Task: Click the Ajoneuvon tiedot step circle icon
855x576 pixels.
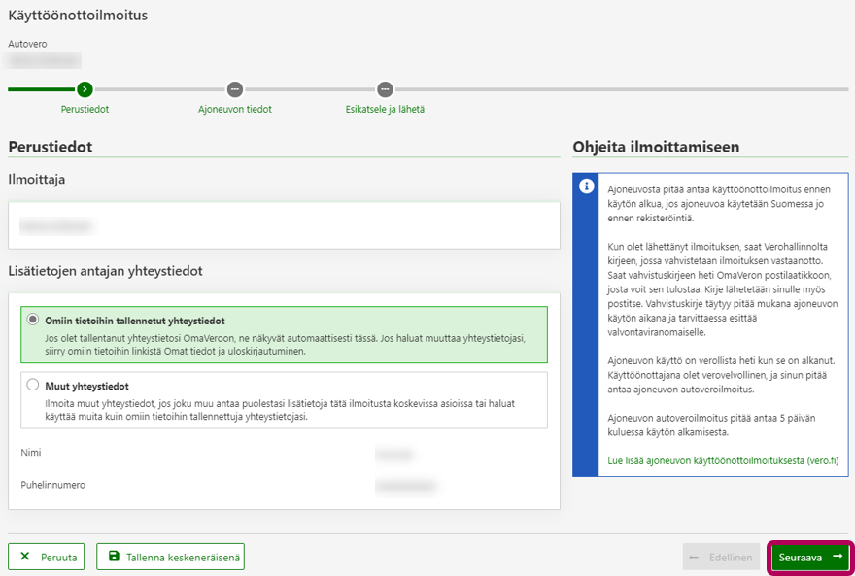Action: [234, 89]
